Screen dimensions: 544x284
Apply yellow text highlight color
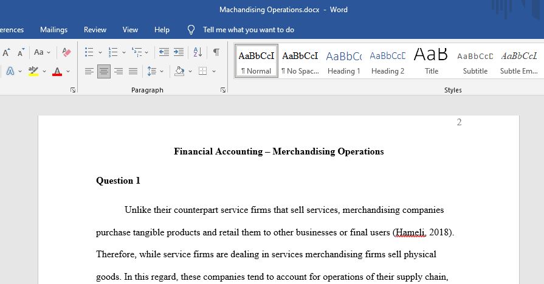coord(33,71)
